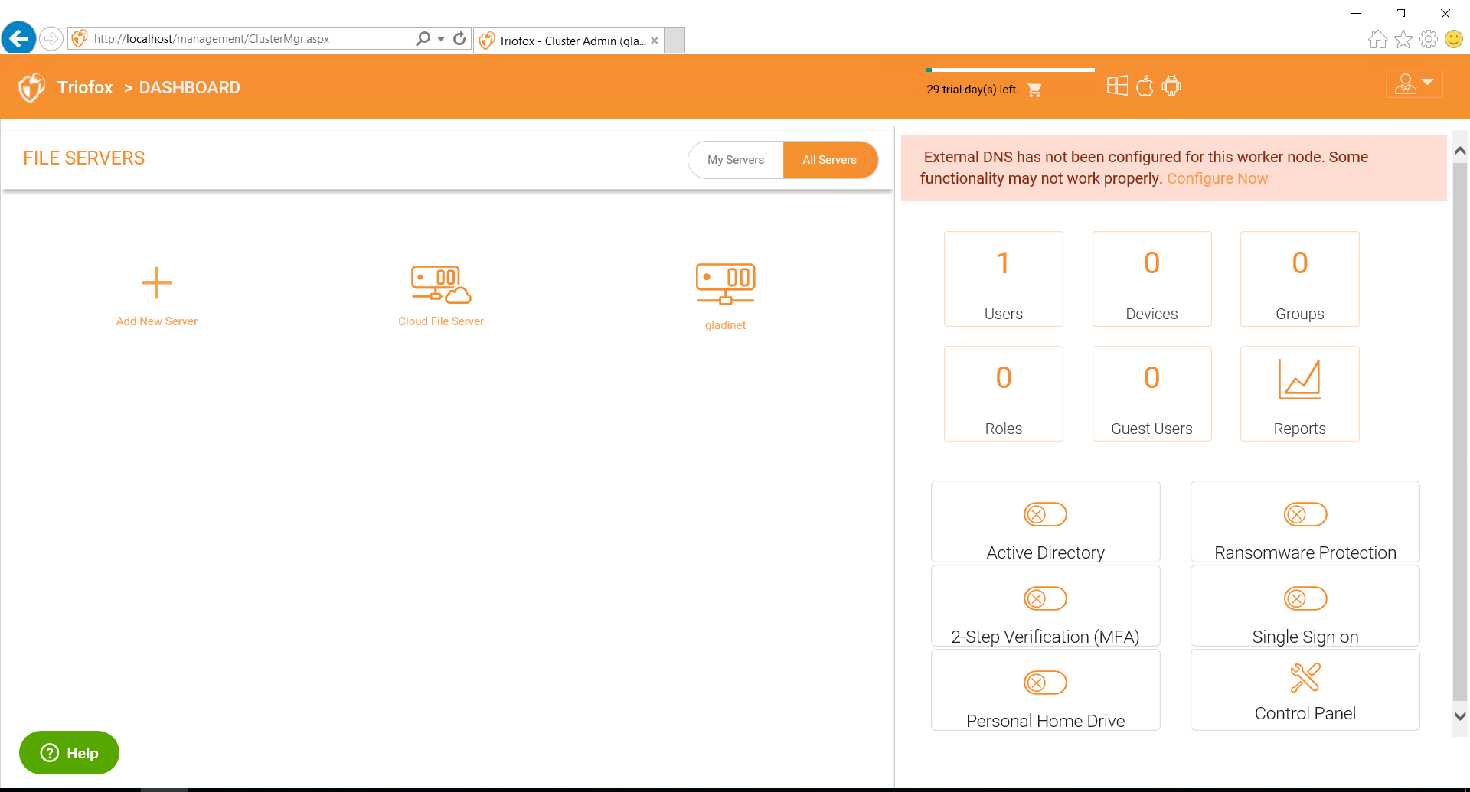The width and height of the screenshot is (1470, 792).
Task: Toggle the Ransomware Protection switch
Action: click(x=1305, y=514)
